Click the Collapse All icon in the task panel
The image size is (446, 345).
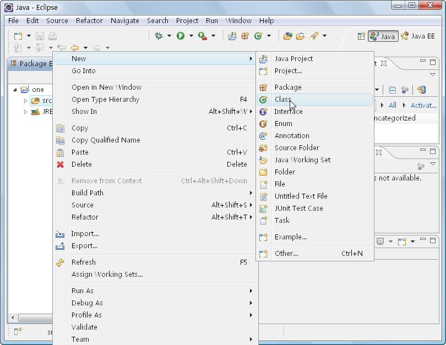tap(392, 90)
